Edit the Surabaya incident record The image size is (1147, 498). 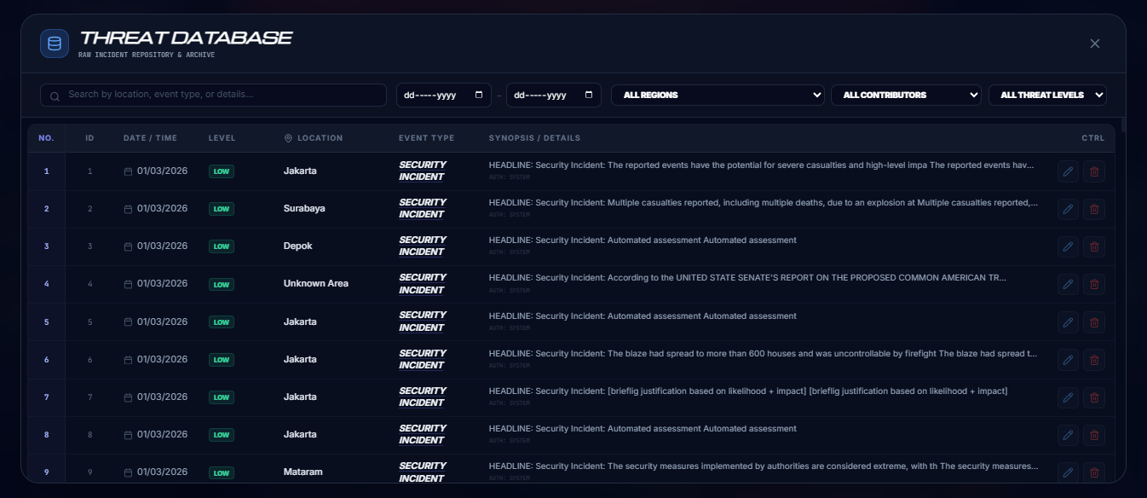[x=1068, y=209]
